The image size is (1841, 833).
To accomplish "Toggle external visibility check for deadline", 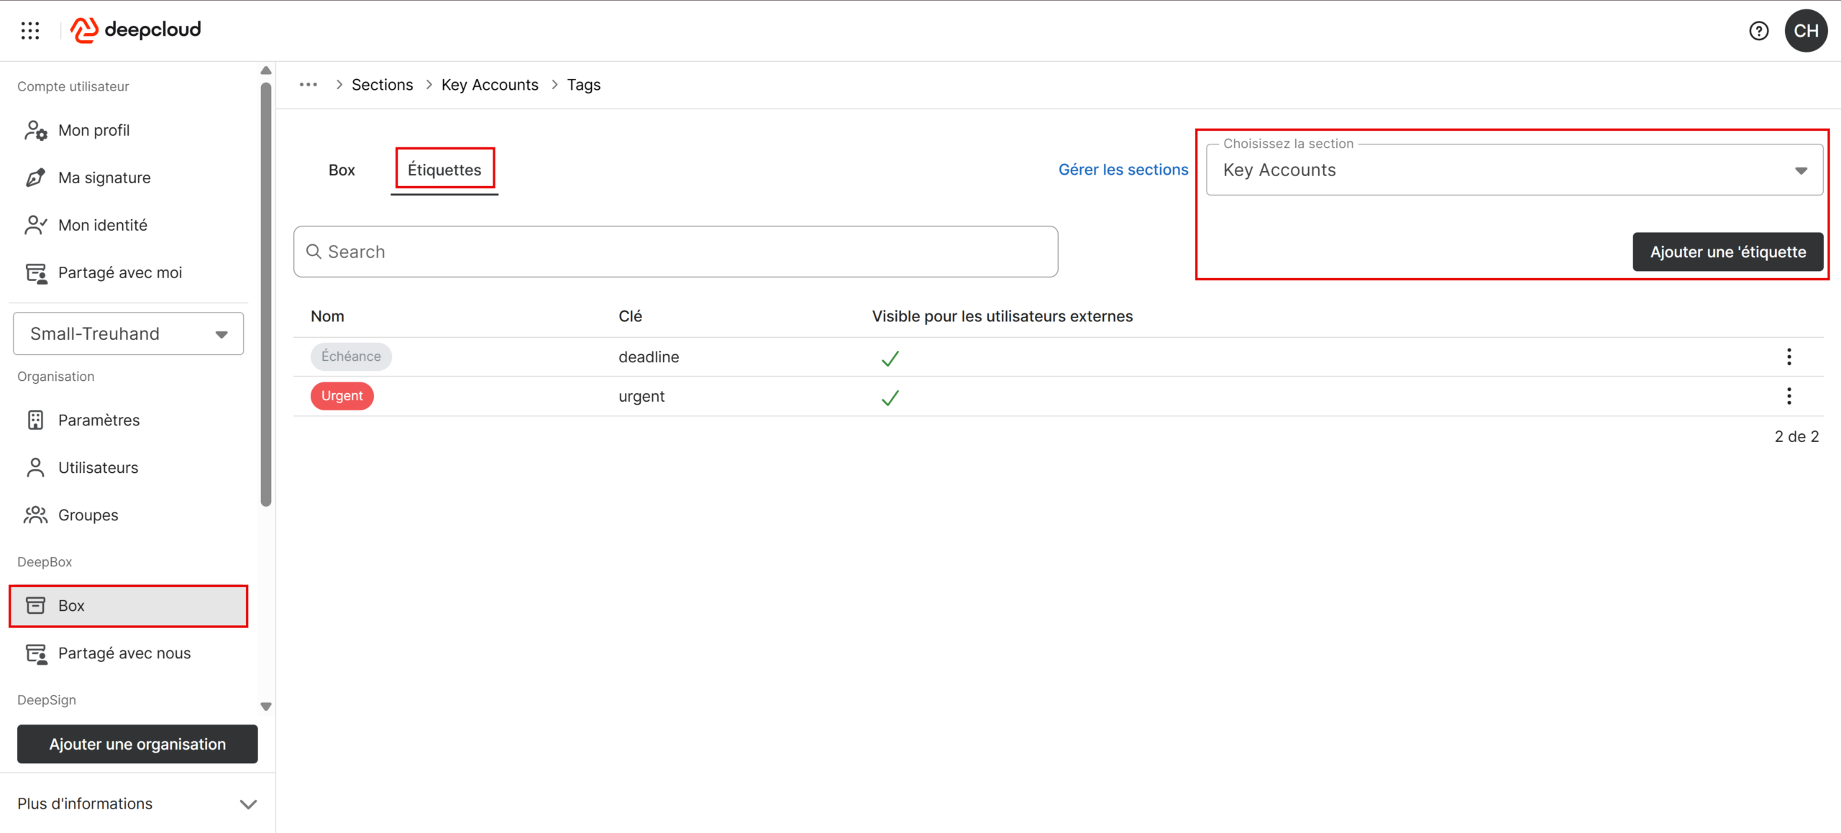I will [x=890, y=358].
